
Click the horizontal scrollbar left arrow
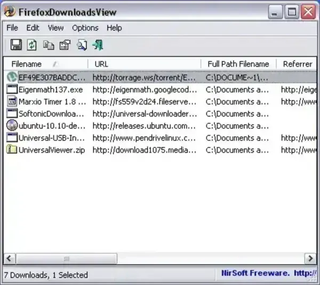pyautogui.click(x=9, y=258)
